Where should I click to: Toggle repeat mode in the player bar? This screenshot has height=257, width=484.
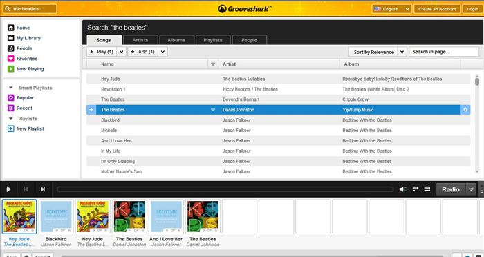[416, 189]
